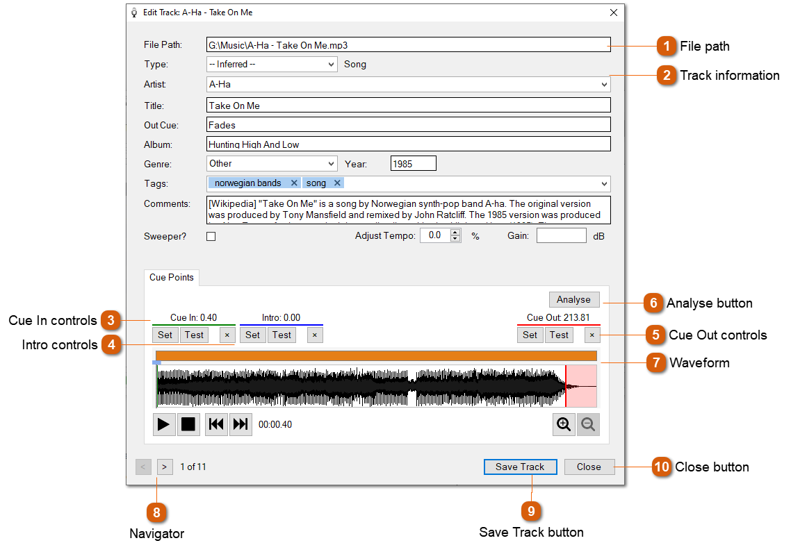Select the Cue Points tab
The height and width of the screenshot is (552, 791).
point(171,277)
